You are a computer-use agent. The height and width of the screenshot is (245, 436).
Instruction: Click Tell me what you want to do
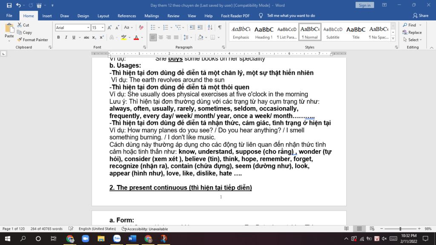coord(291,16)
